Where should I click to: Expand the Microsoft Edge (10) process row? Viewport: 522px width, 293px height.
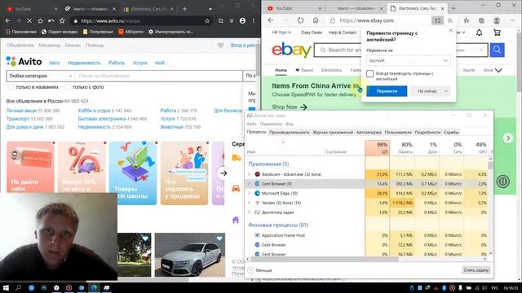point(249,194)
